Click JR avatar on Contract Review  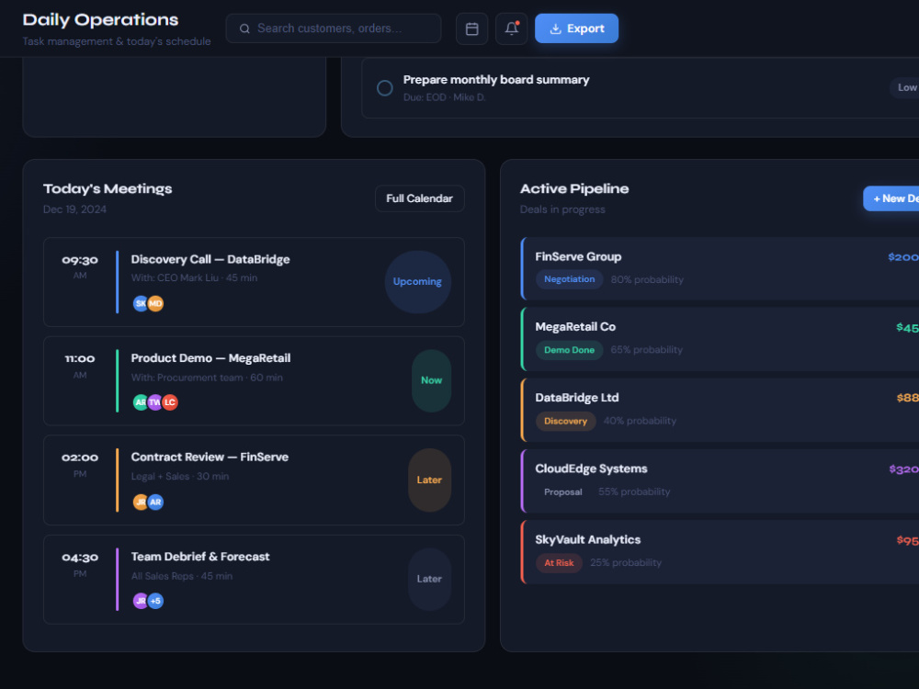pos(141,503)
